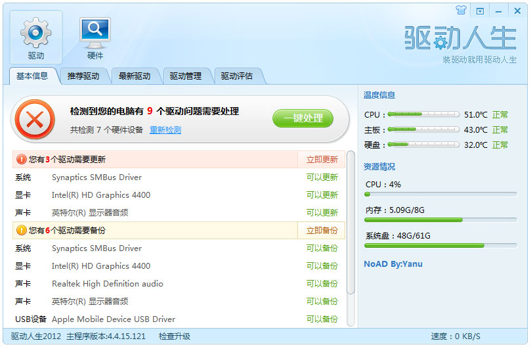Click red exclamation icon beside 驱动需要更新
531x347 pixels.
(x=21, y=159)
